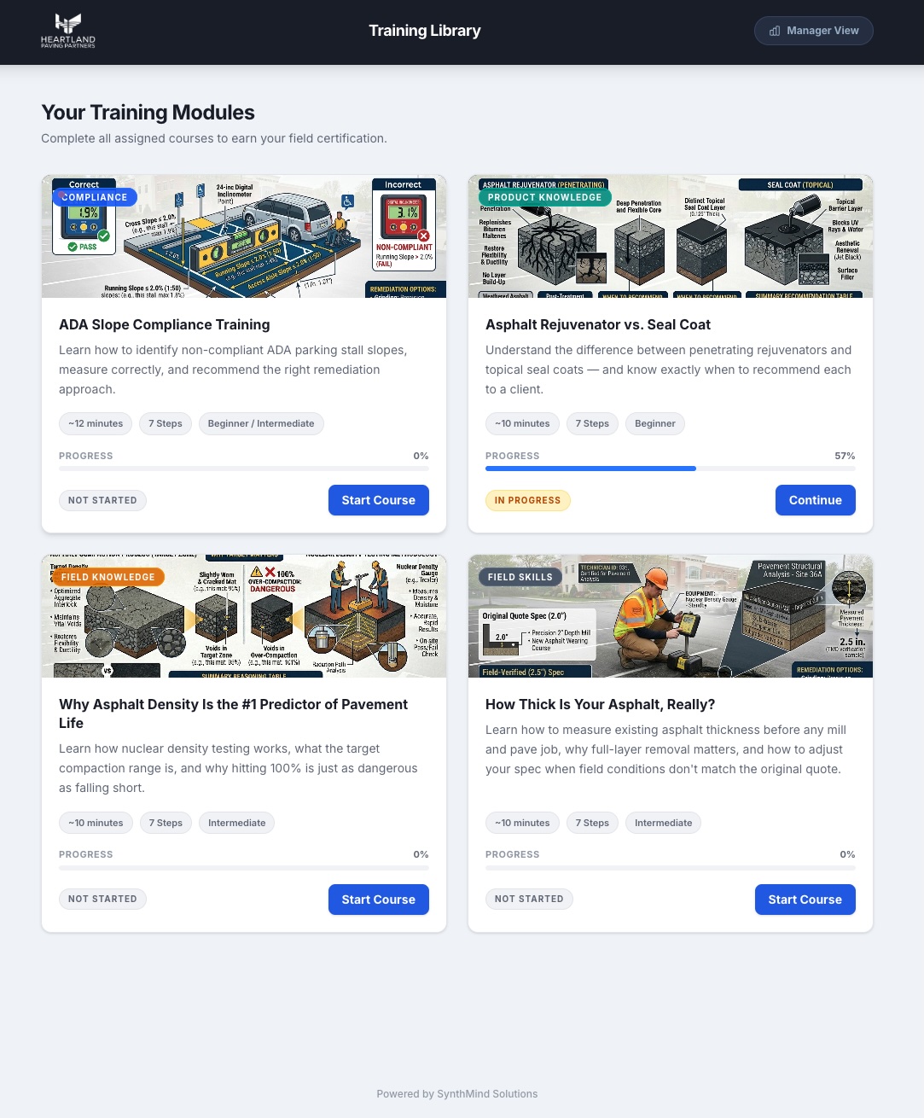The image size is (924, 1118).
Task: Click the Product Knowledge category badge
Action: coord(544,197)
